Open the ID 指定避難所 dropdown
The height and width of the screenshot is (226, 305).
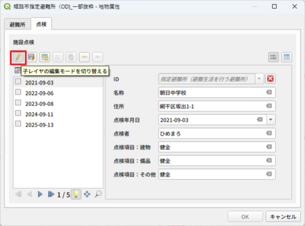260,79
